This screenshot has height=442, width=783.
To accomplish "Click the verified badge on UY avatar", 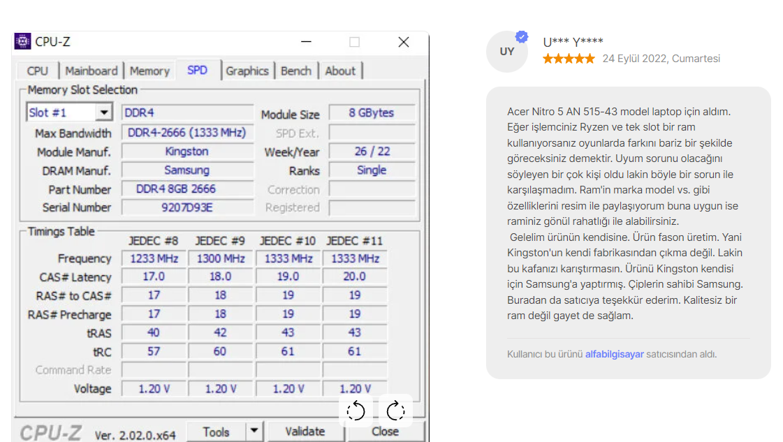I will pos(522,36).
